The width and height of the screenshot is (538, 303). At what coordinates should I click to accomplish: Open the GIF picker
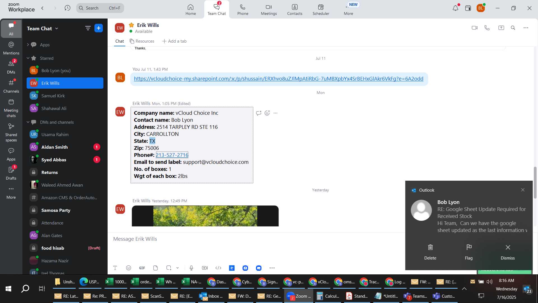pos(142,268)
